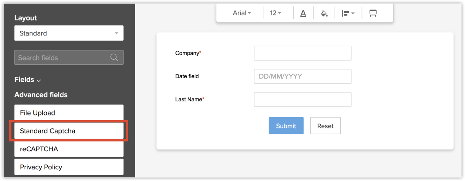
Task: Focus the Search fields box
Action: point(62,58)
